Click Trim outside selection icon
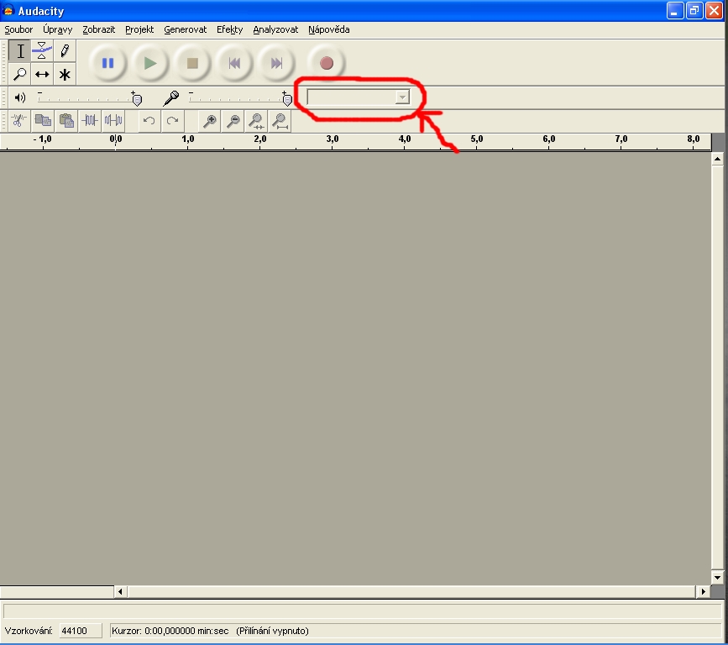Viewport: 728px width, 645px height. tap(90, 121)
